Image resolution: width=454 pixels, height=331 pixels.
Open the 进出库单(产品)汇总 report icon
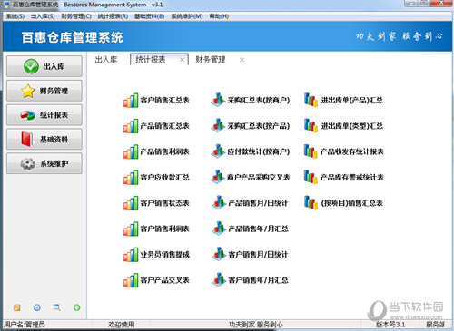[311, 100]
